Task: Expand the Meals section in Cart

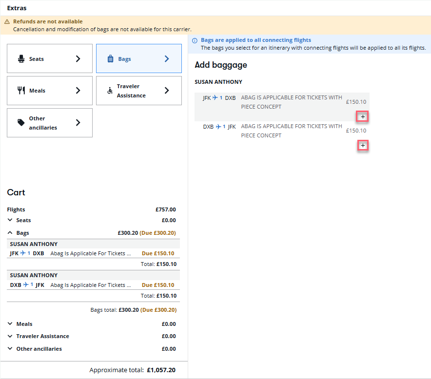Action: 11,324
